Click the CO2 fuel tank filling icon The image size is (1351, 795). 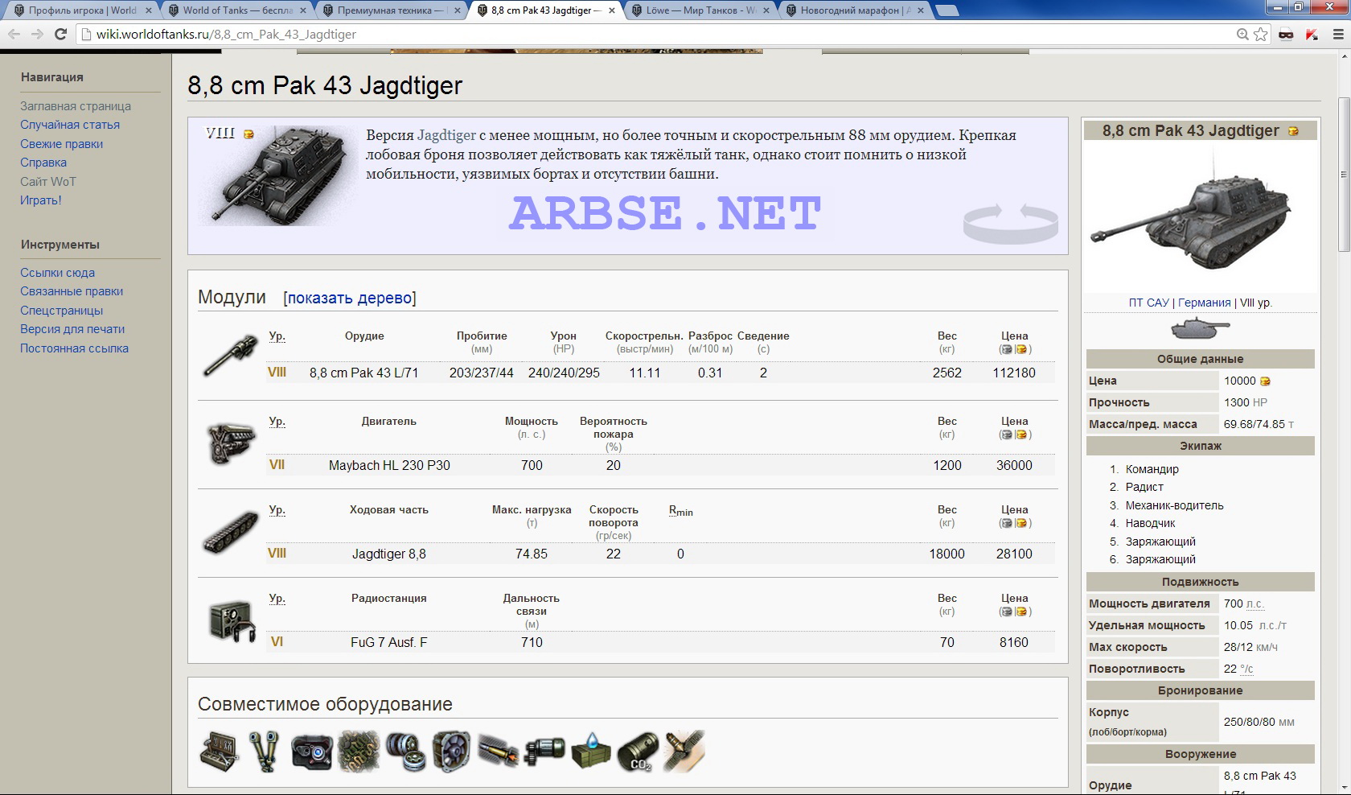(x=639, y=752)
